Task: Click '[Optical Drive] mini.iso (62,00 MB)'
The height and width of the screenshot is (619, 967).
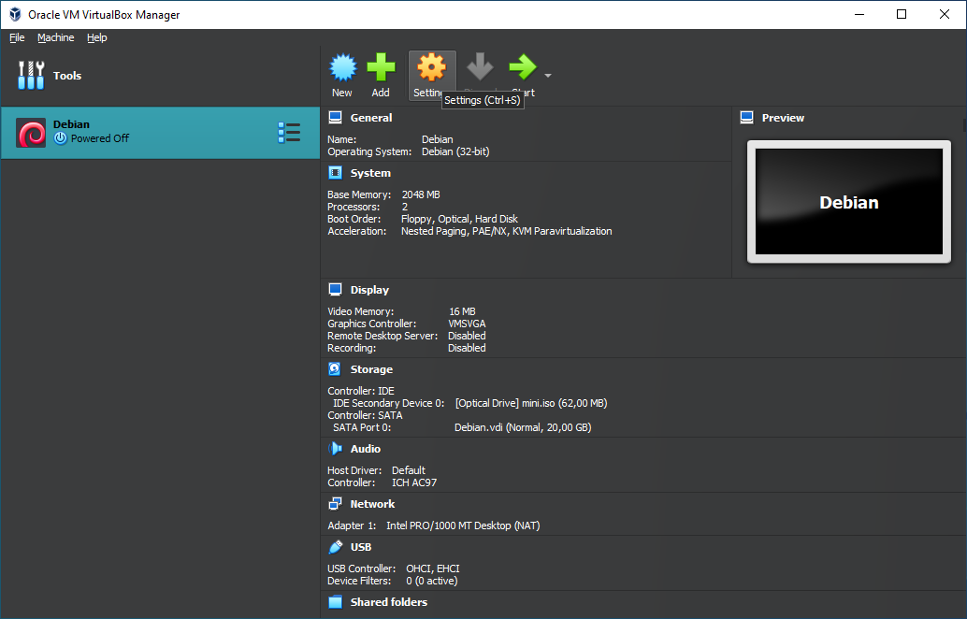Action: 531,403
